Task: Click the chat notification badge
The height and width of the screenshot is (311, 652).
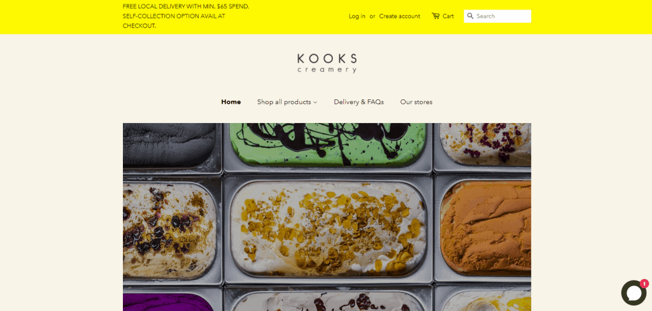Action: 644,284
